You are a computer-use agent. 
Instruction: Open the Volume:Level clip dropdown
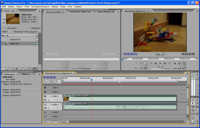coord(87,104)
